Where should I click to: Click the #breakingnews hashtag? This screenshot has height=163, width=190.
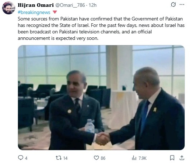(x=34, y=12)
